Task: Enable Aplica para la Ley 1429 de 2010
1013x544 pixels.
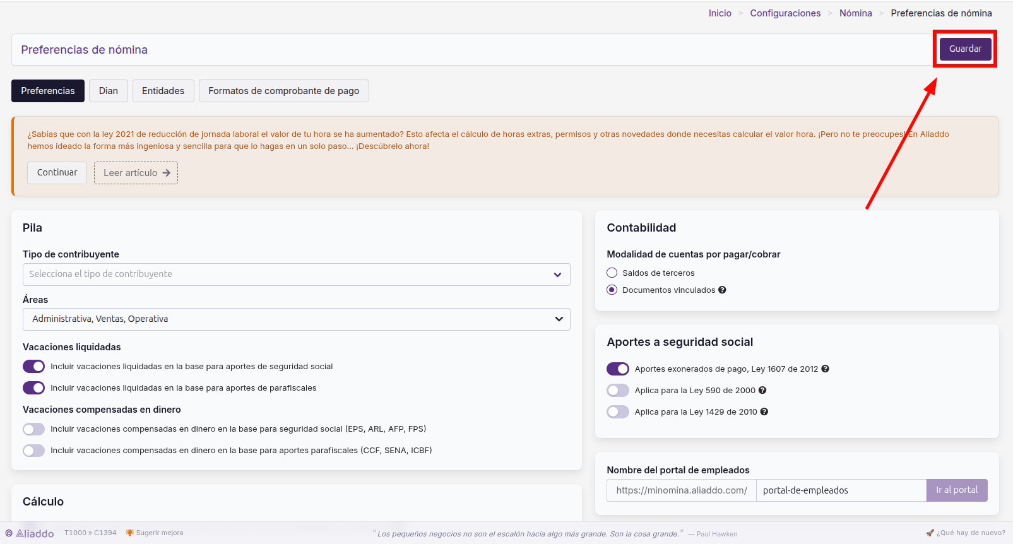Action: click(618, 412)
